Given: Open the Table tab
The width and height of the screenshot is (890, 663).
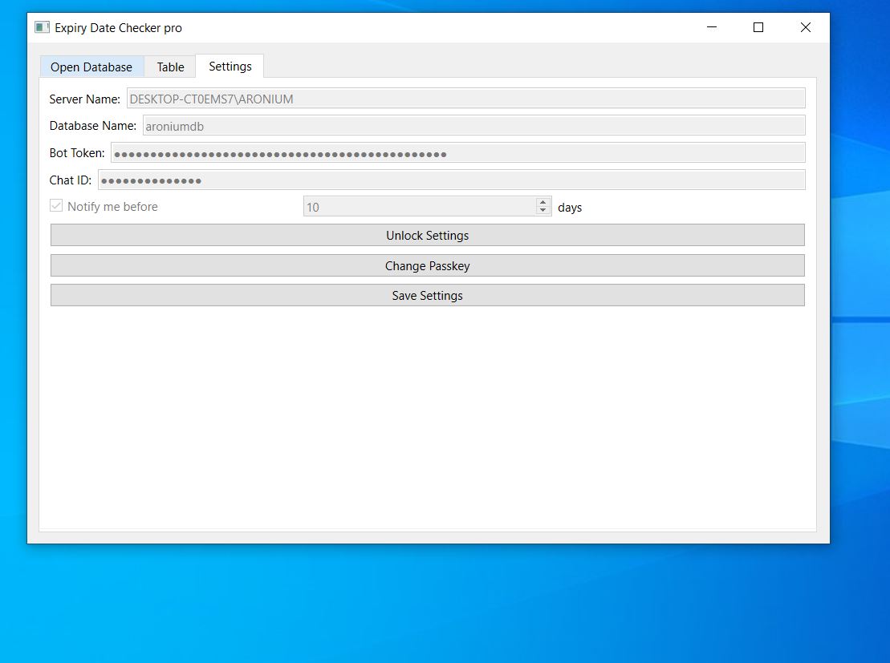Looking at the screenshot, I should coord(170,67).
